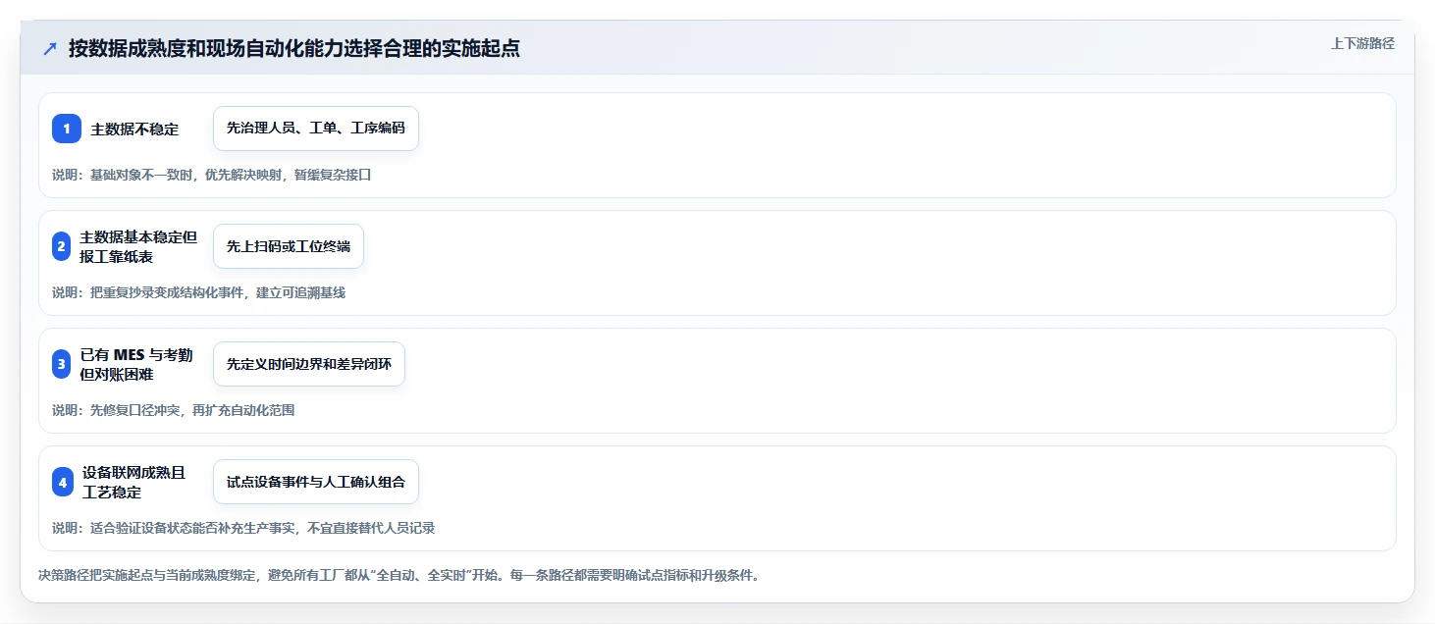Viewport: 1435px width, 624px height.
Task: Click the 主数据不稳定 condition label
Action: [134, 129]
